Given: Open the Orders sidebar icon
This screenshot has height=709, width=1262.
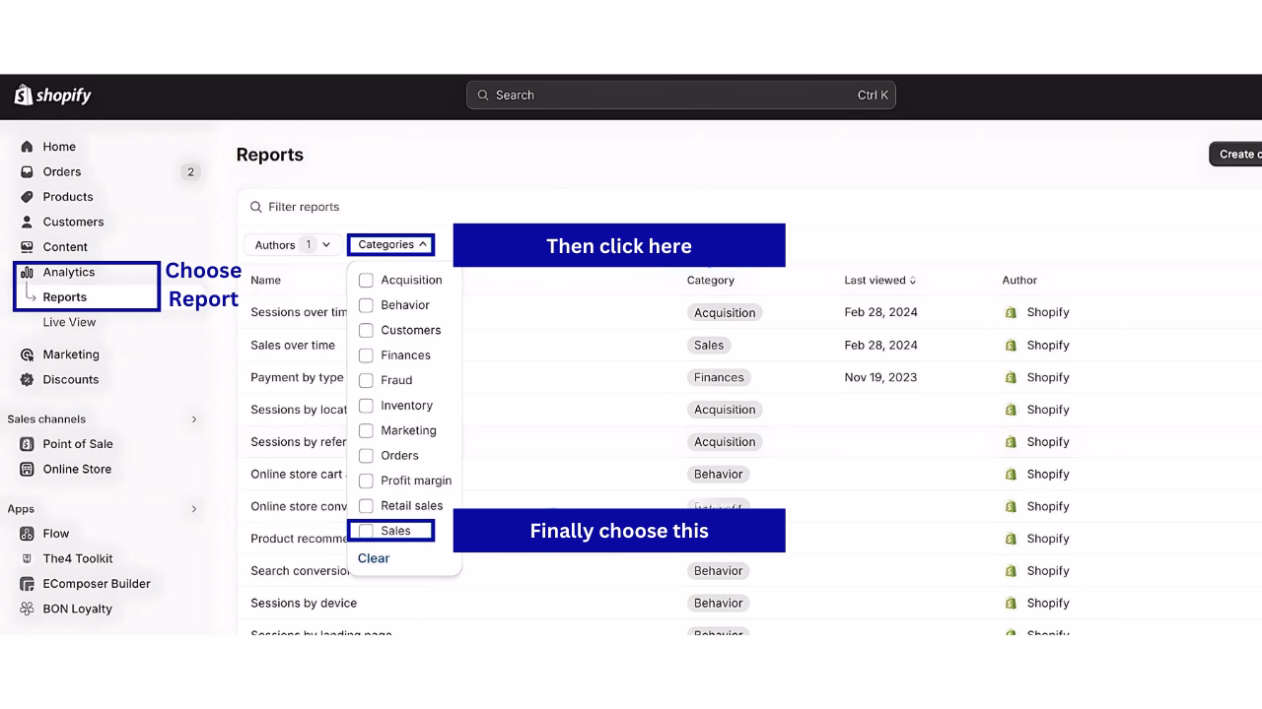Looking at the screenshot, I should pos(27,171).
